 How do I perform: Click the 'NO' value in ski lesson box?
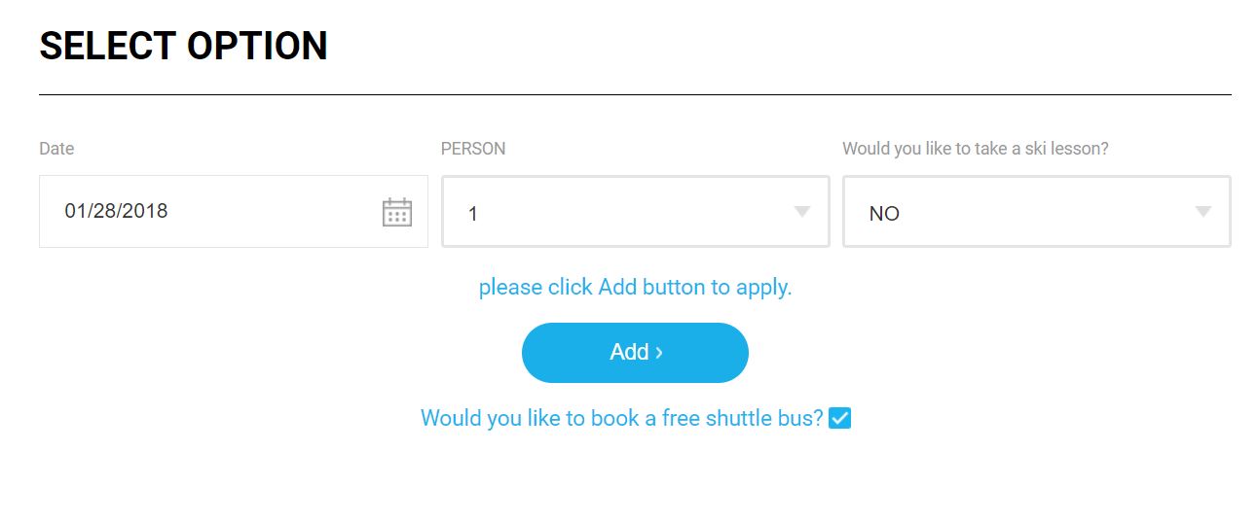(884, 214)
